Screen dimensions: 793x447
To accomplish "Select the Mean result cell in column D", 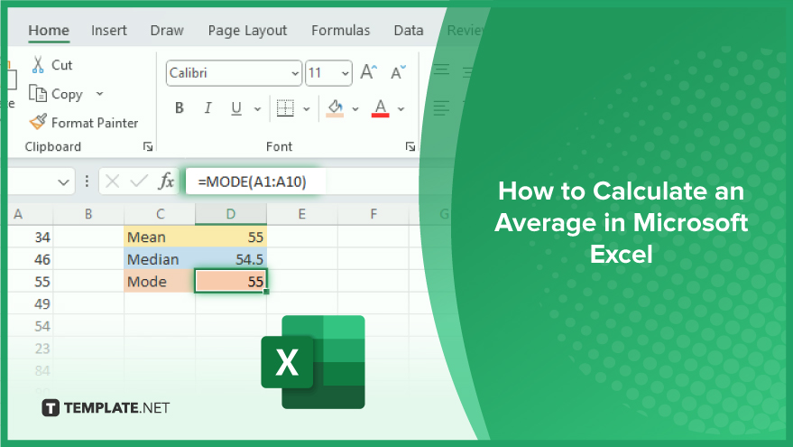I will point(231,237).
